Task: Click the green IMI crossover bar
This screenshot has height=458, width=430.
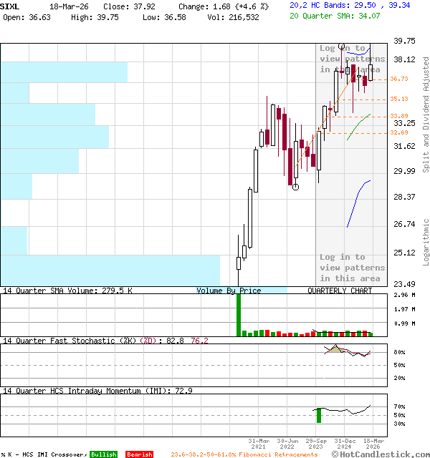Action: 318,415
